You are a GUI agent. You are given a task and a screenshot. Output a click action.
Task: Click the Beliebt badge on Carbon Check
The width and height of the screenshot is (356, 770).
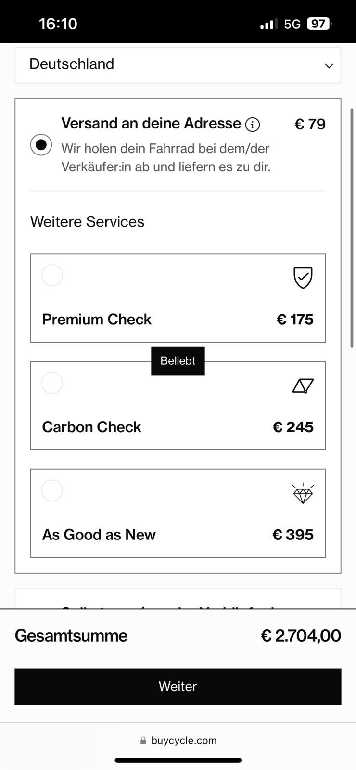[x=178, y=361]
